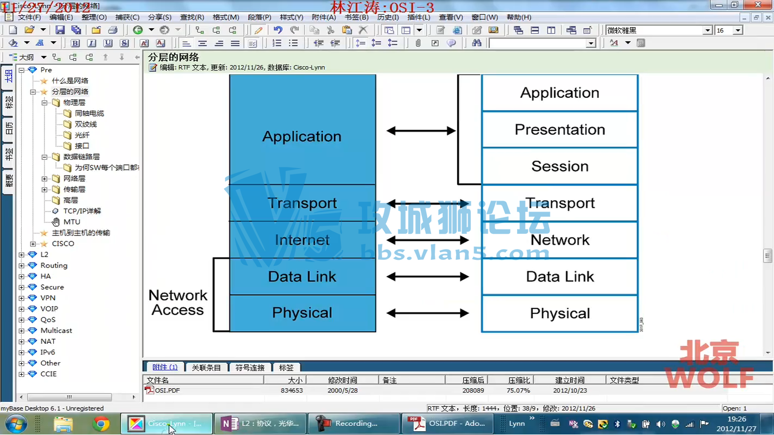
Task: Click the paperclip attachment icon
Action: [x=418, y=43]
